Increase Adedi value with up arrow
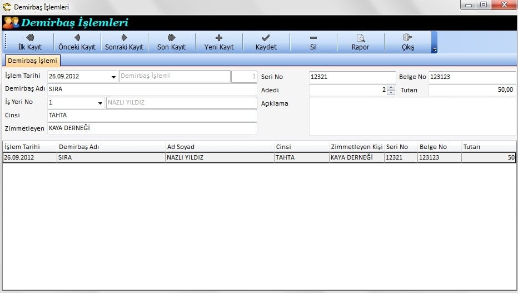Viewport: 518px width, 293px height. (391, 87)
